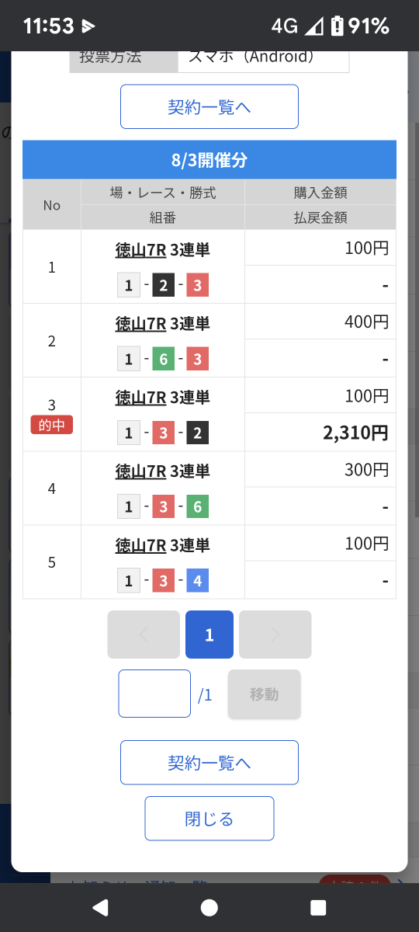Image resolution: width=419 pixels, height=932 pixels.
Task: Tap the Android back navigation icon
Action: pos(100,907)
